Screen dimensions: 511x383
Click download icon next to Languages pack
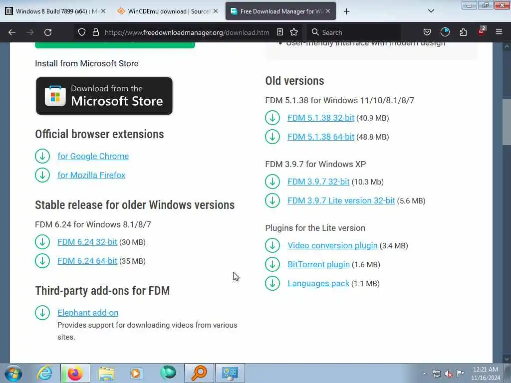272,283
